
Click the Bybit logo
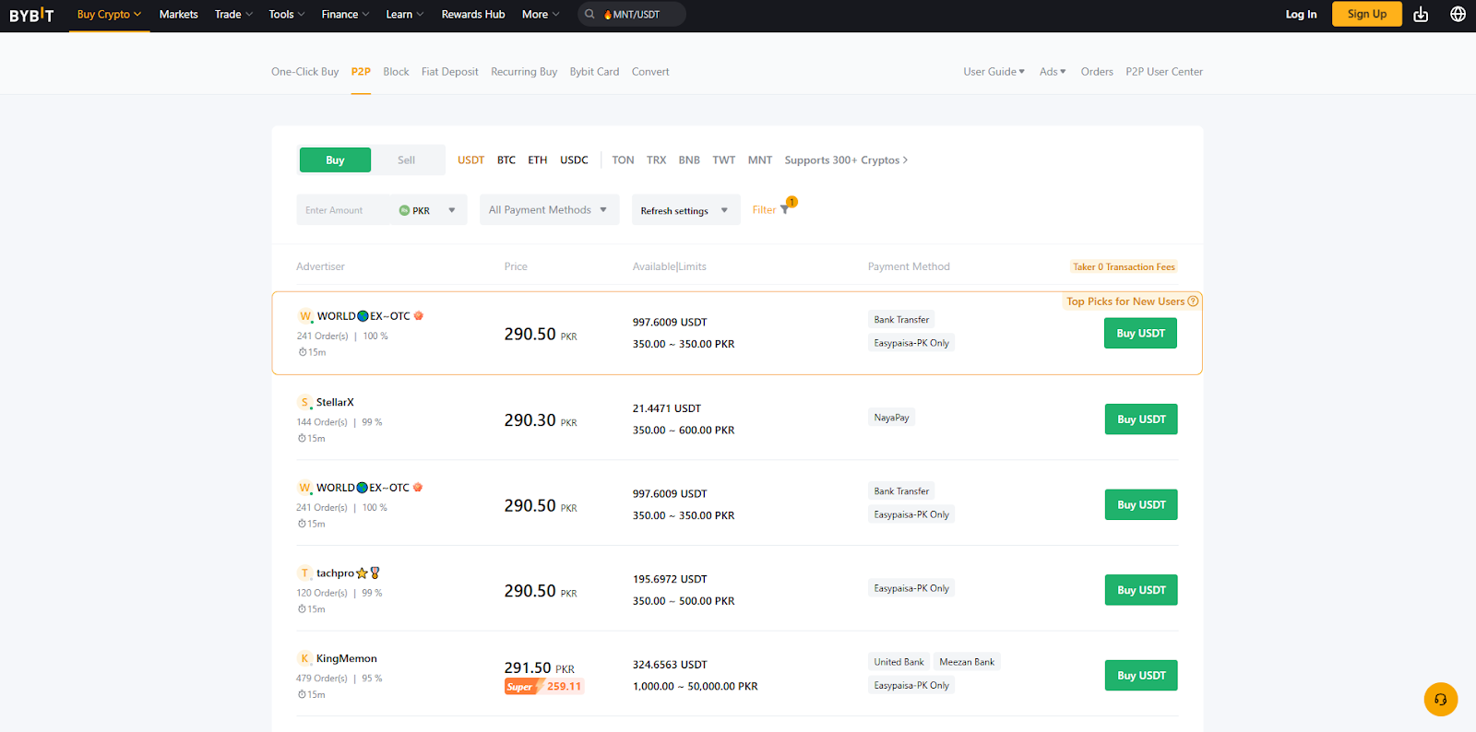[x=31, y=15]
